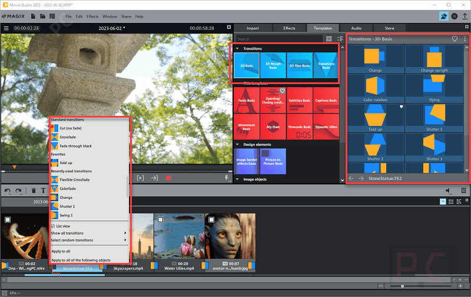Toggle the List view checkbox in menu
Viewport: 471px width, 297px height.
coord(53,226)
